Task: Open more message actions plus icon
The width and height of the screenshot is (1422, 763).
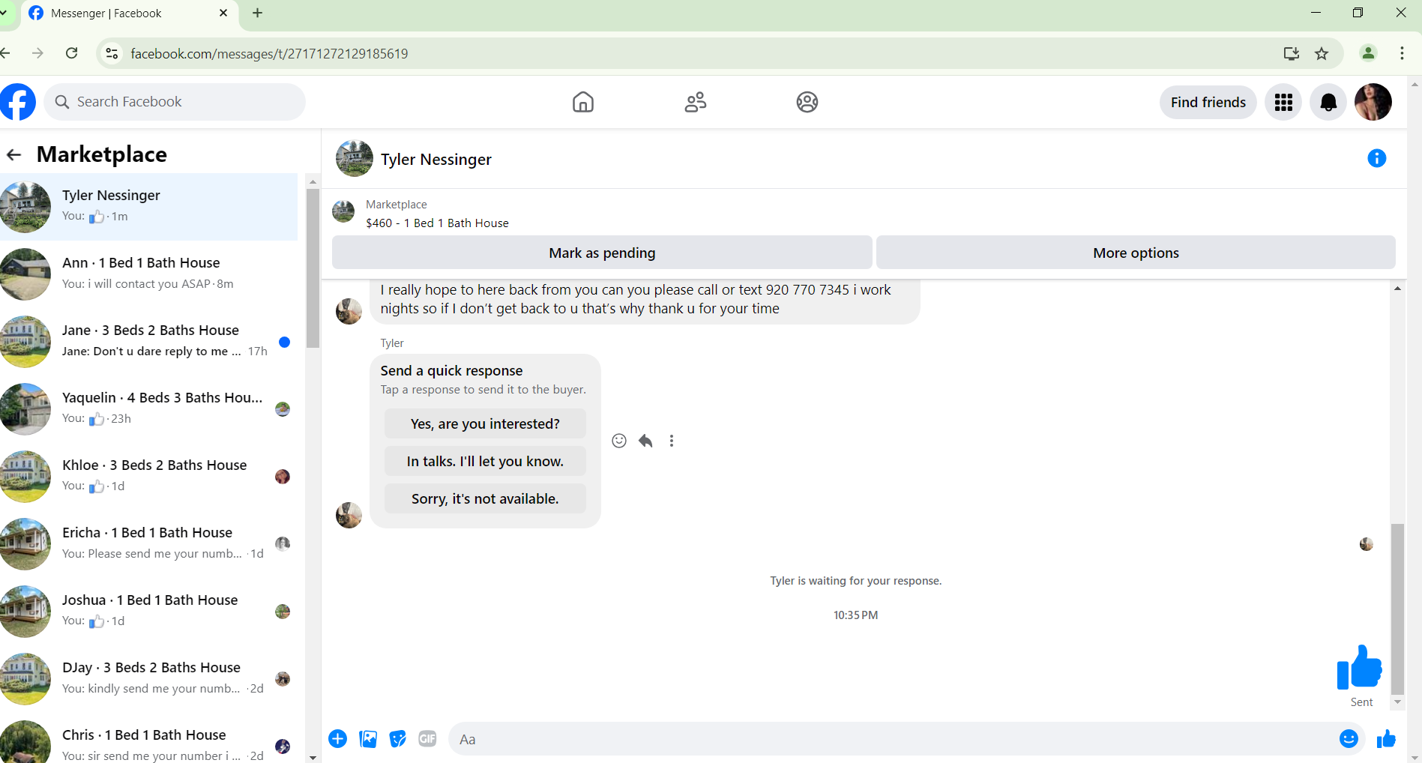Action: [x=338, y=739]
